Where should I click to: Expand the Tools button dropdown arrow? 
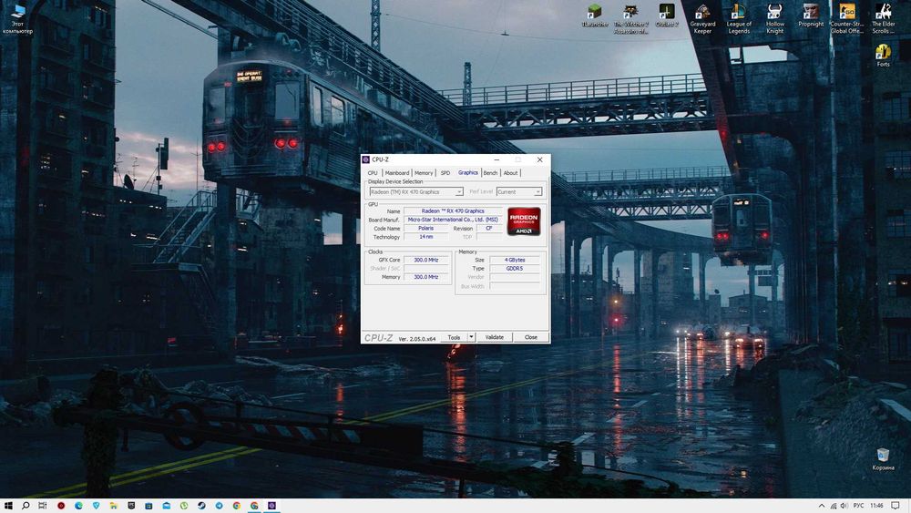pyautogui.click(x=471, y=337)
